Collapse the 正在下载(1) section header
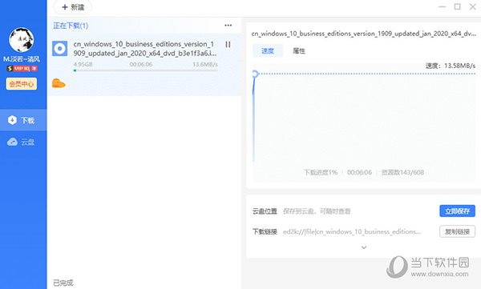The width and height of the screenshot is (481, 289). tap(71, 26)
